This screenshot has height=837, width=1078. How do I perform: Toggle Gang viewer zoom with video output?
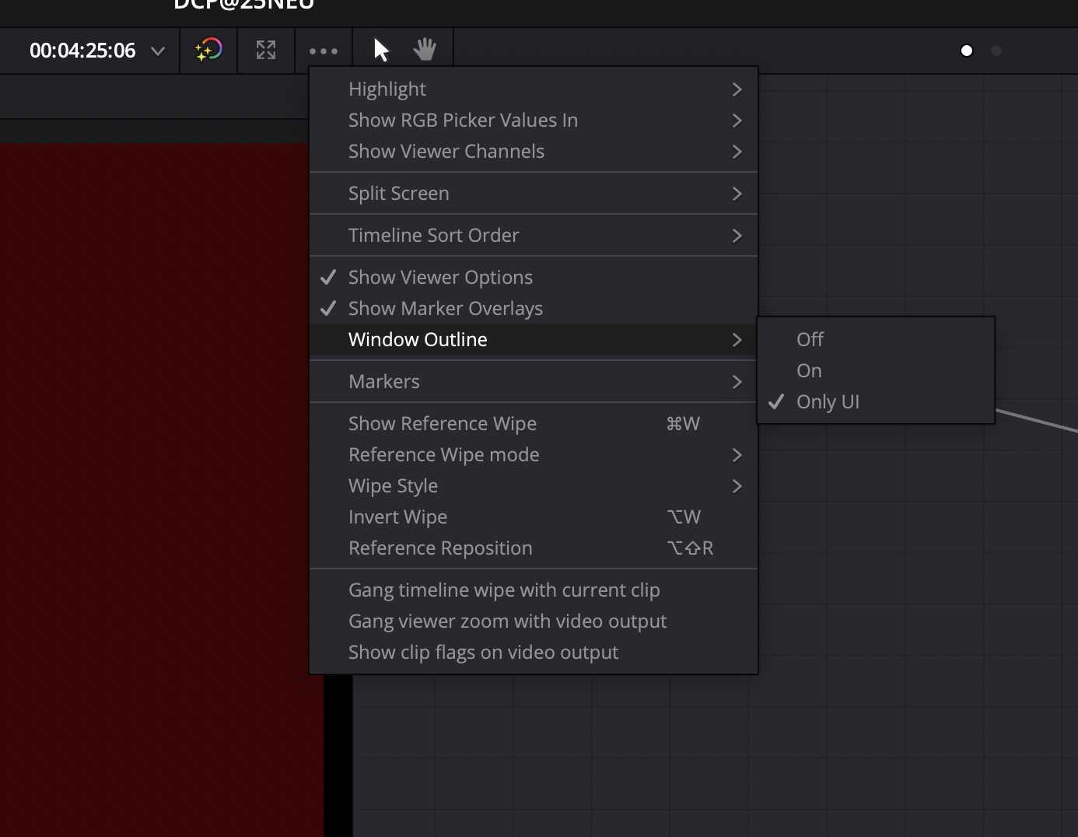point(534,622)
